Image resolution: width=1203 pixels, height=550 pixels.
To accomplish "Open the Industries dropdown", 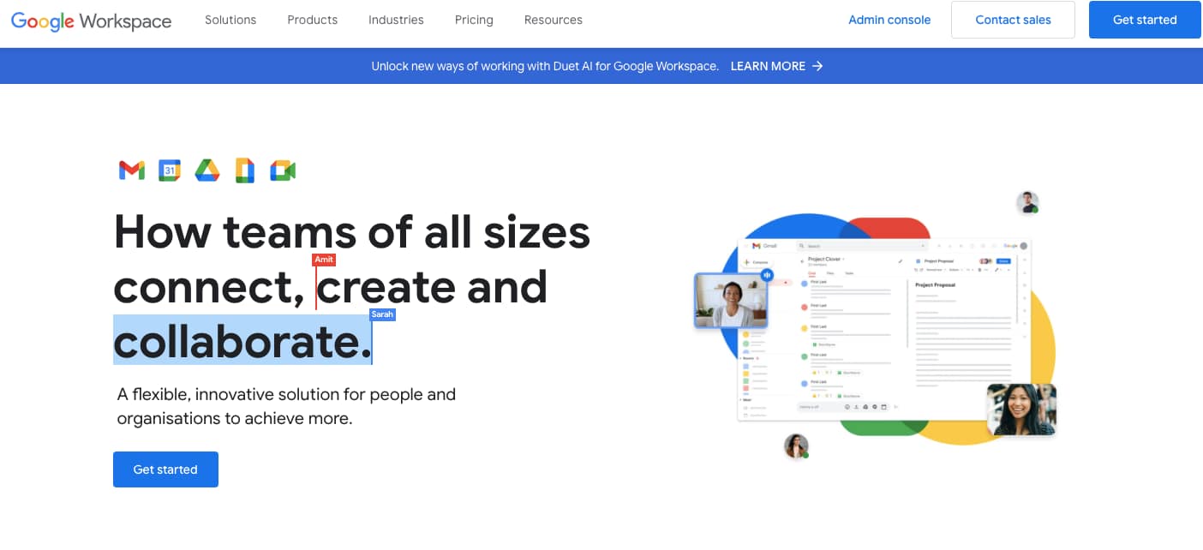I will point(396,20).
